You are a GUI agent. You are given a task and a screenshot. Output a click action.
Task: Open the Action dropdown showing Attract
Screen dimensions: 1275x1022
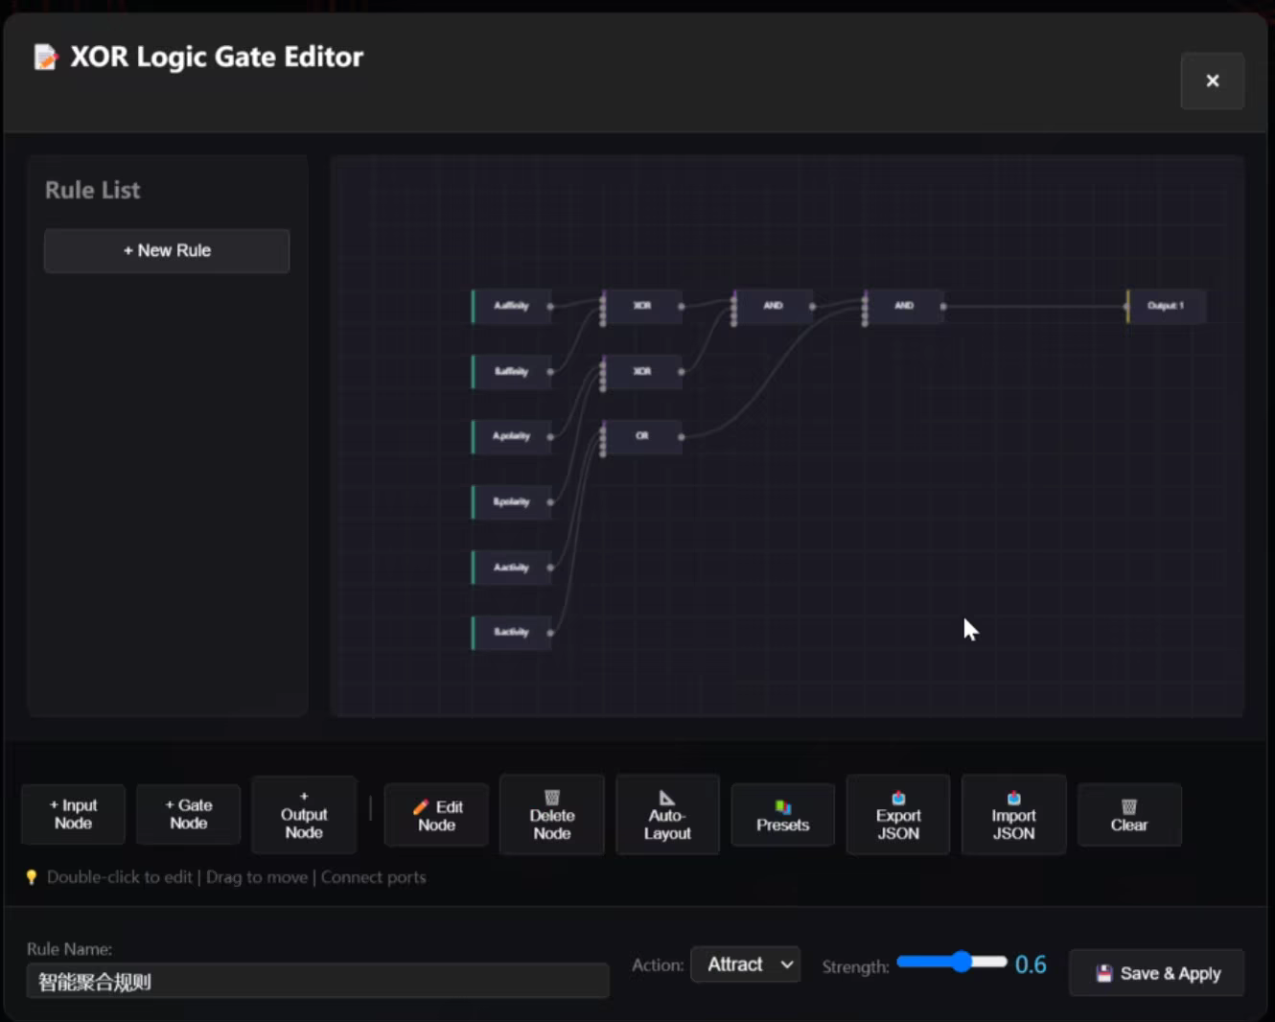746,964
